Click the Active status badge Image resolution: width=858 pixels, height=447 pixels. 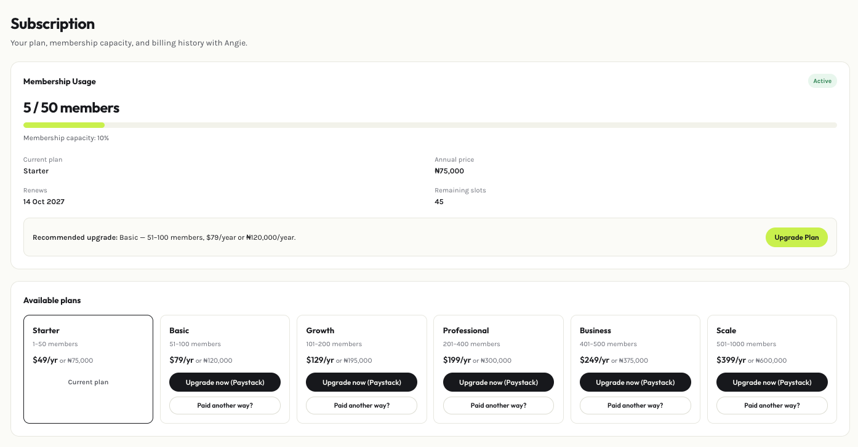pyautogui.click(x=822, y=81)
